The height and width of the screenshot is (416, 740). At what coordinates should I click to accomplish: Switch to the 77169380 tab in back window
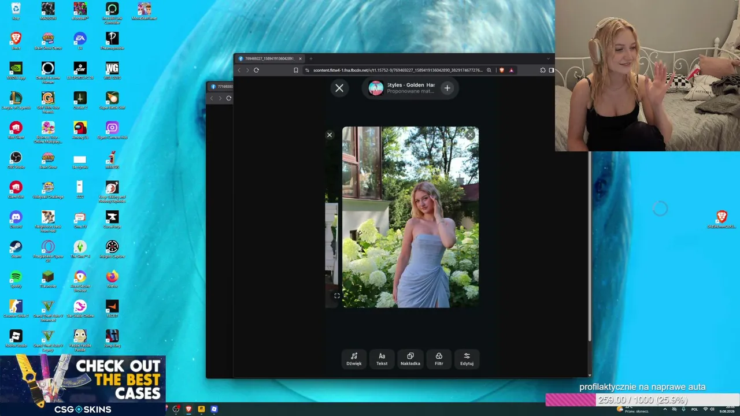point(222,87)
